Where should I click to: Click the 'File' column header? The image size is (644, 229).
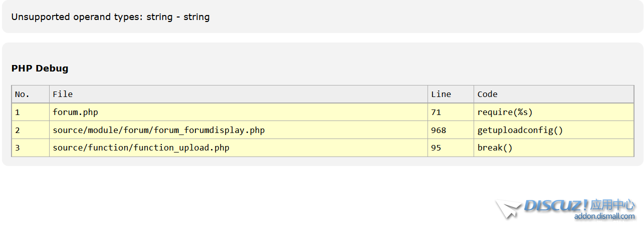click(x=63, y=94)
